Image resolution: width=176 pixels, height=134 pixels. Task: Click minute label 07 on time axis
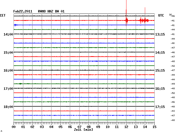click(79, 127)
